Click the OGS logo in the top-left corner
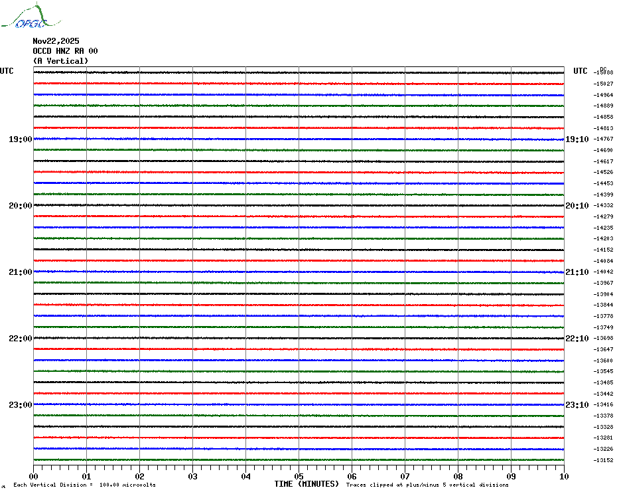The height and width of the screenshot is (494, 617). point(28,18)
